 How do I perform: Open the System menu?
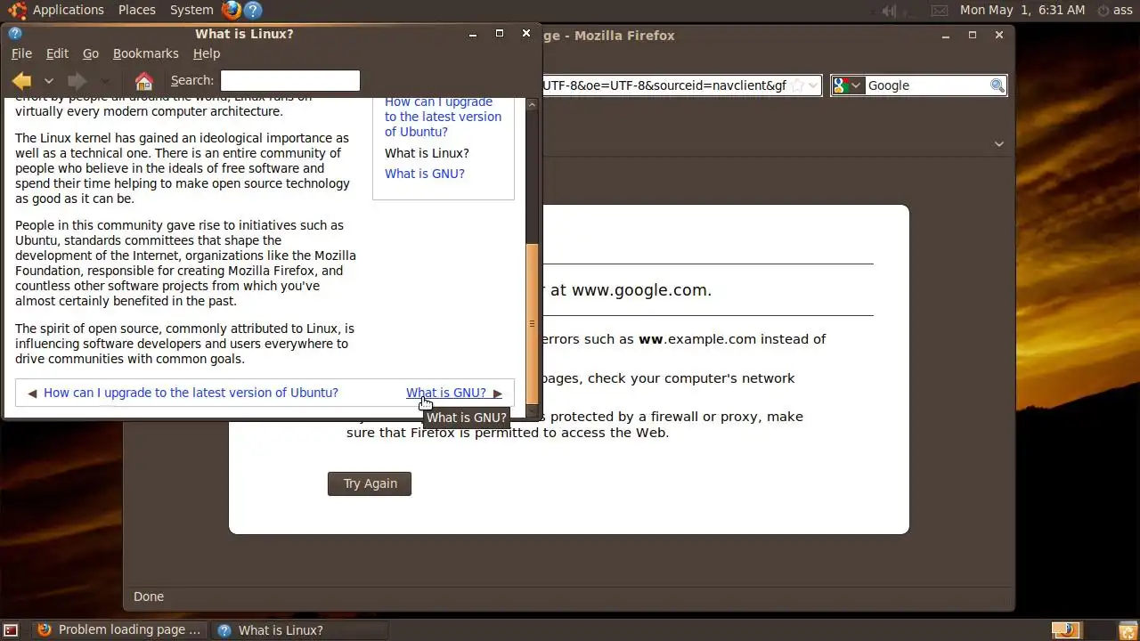pos(191,11)
